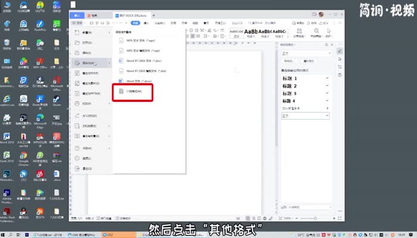This screenshot has width=417, height=238.
Task: Click the 选项 (Options) menu icon
Action: pos(87,158)
